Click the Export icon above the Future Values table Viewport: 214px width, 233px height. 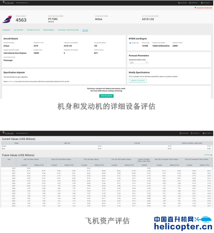point(211,155)
